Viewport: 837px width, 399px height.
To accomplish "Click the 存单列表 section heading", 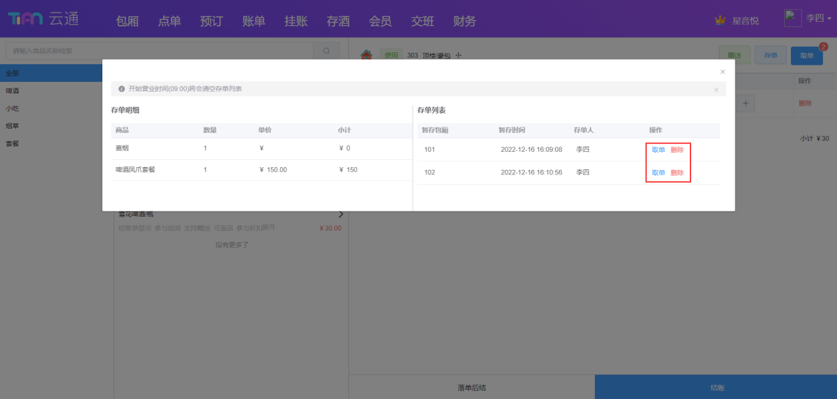I will tap(432, 110).
